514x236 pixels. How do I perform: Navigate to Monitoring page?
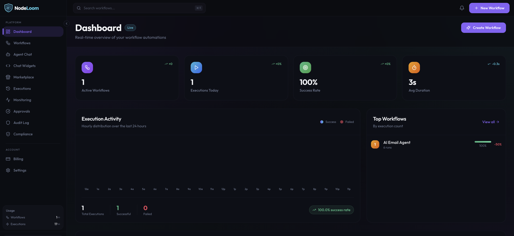click(x=33, y=100)
